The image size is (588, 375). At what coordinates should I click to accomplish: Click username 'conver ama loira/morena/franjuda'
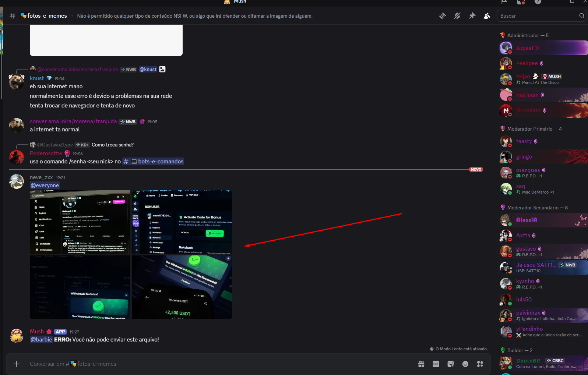click(73, 121)
